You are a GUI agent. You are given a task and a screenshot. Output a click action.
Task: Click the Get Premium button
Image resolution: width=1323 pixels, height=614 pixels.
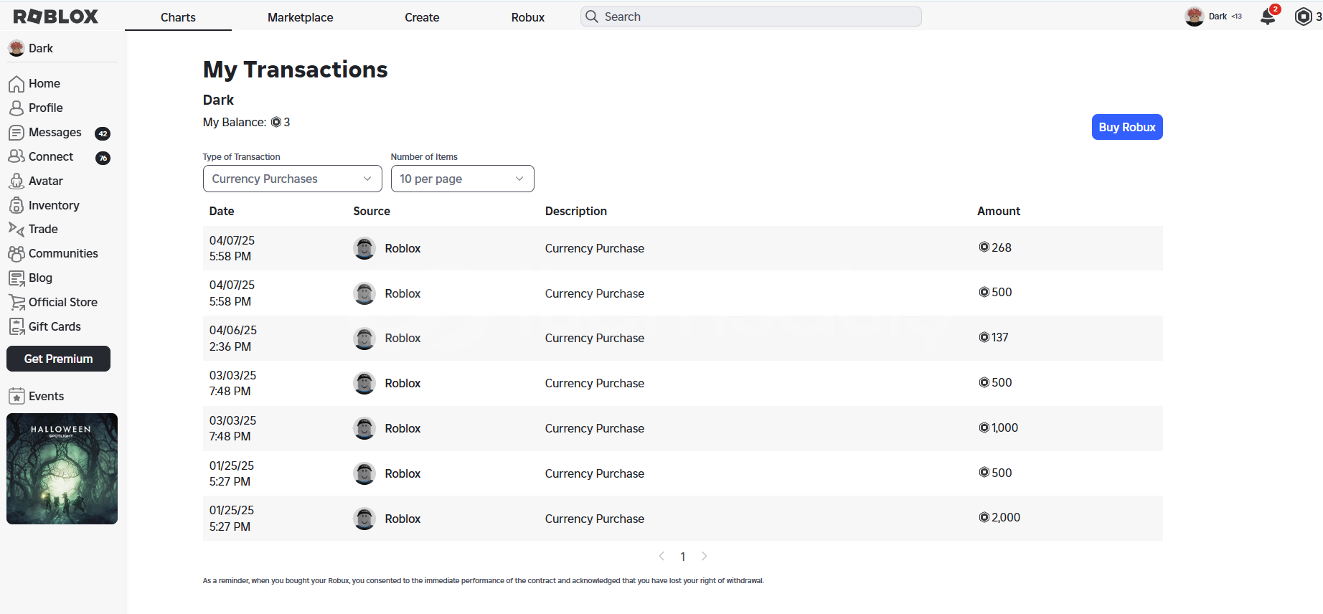[x=58, y=359]
